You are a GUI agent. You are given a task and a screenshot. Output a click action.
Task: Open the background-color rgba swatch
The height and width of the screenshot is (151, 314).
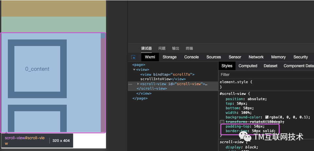coord(267,117)
